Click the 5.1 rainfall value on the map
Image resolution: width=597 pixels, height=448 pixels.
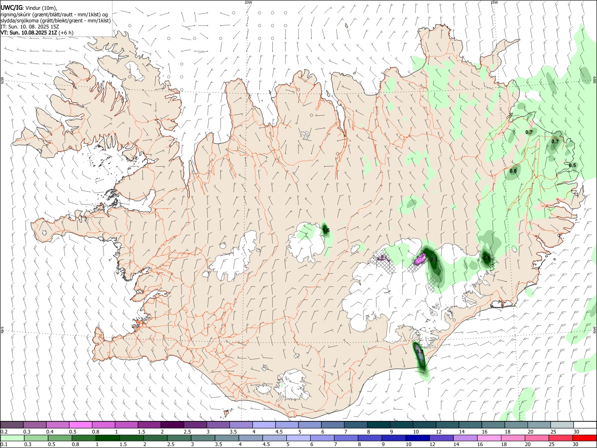(419, 351)
